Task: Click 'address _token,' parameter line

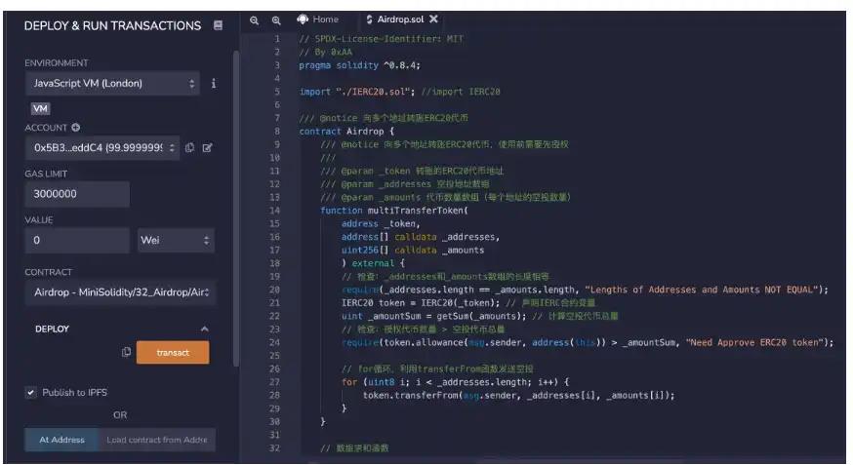Action: [x=381, y=224]
